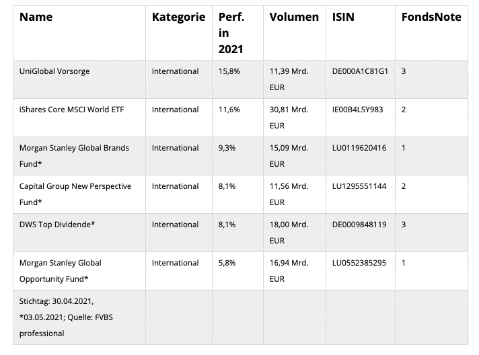Click Morgan Stanley Global Opportunity Fund name
This screenshot has width=479, height=355.
(x=61, y=270)
